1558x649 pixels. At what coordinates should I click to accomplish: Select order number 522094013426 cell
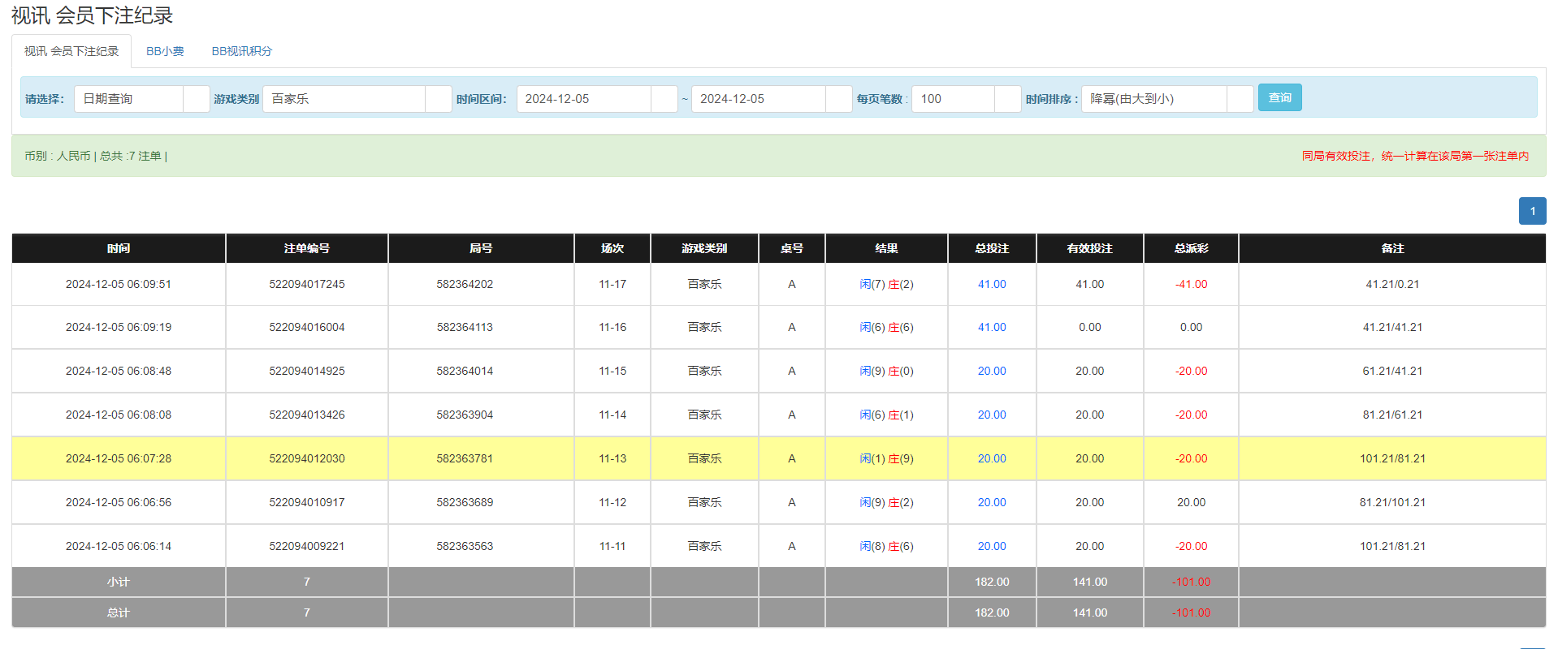point(307,415)
